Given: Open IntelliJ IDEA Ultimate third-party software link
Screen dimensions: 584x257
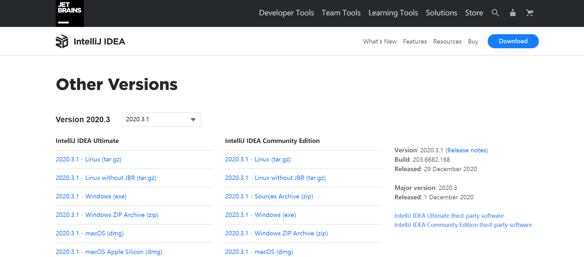Looking at the screenshot, I should point(449,216).
